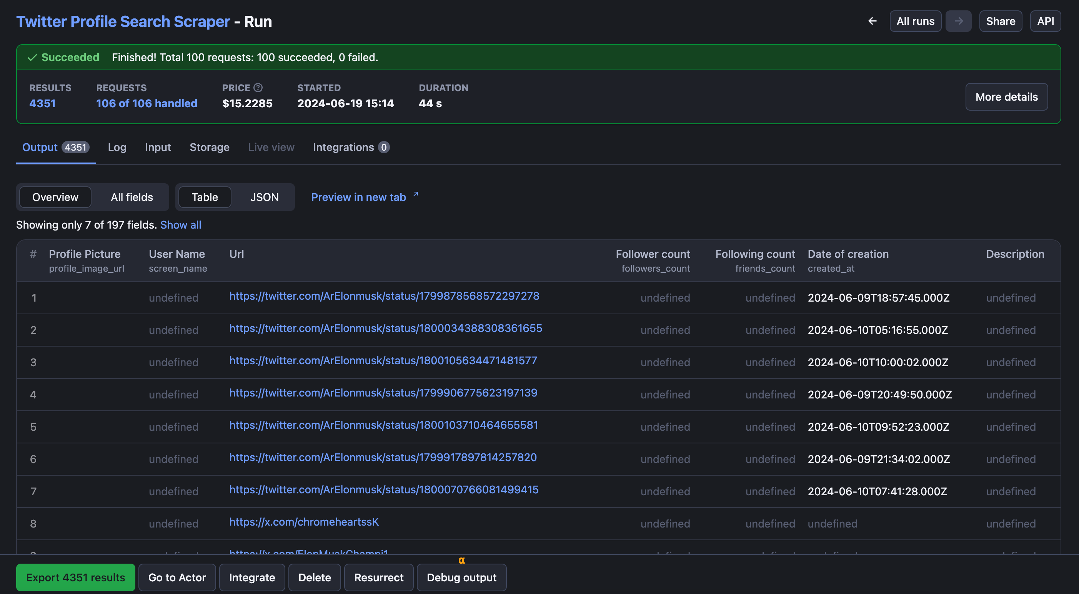Open the x.com/chromeheartssK link

pos(304,522)
